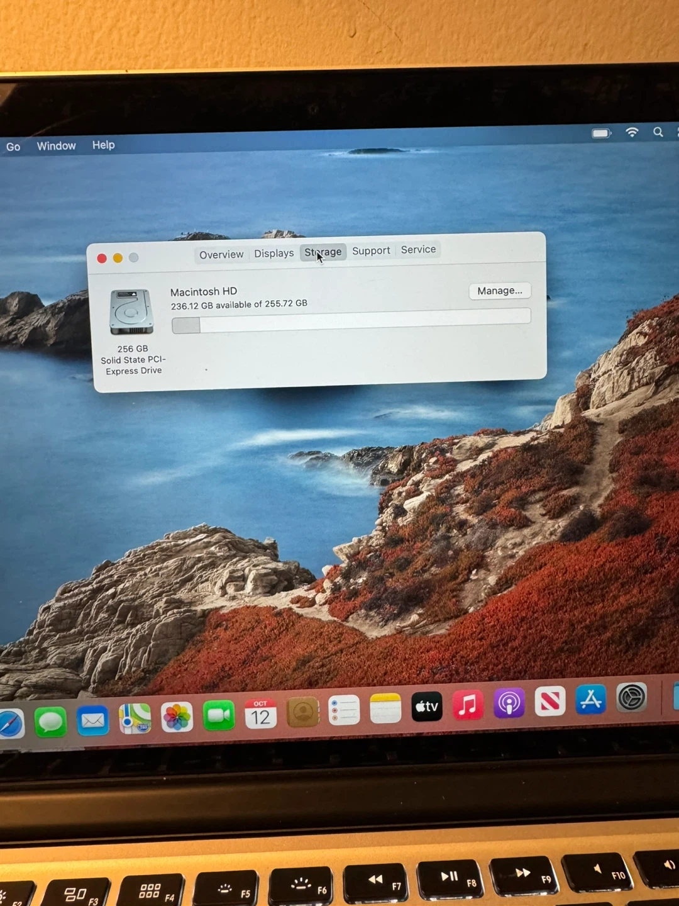This screenshot has width=679, height=906.
Task: Open the Mail app icon
Action: [93, 720]
